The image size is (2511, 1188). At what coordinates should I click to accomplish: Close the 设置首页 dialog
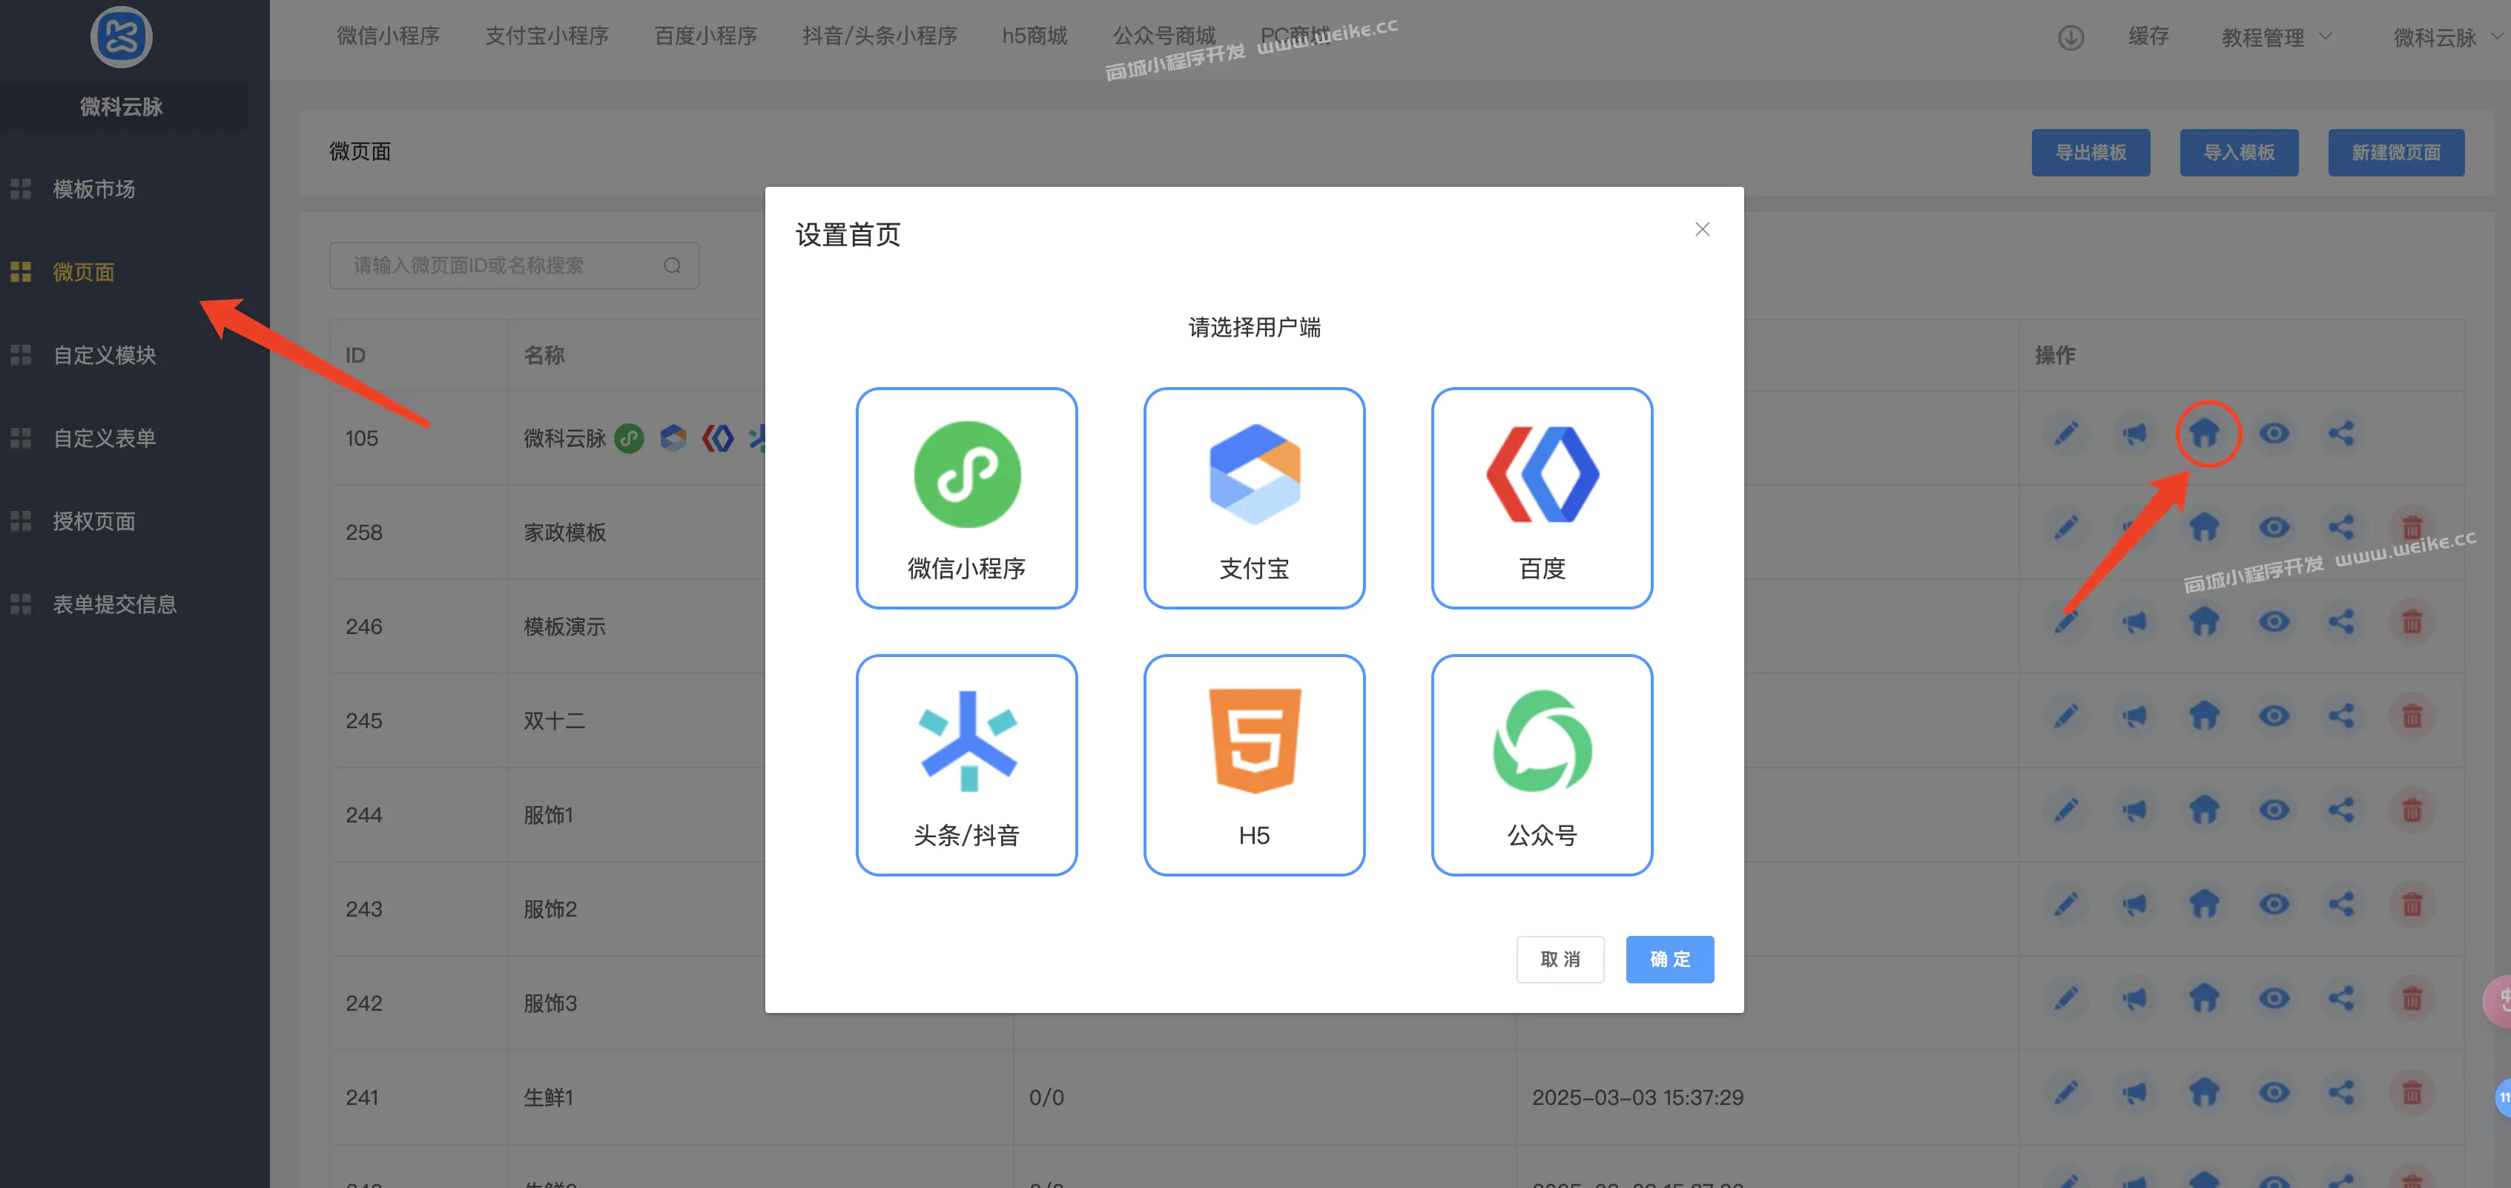(x=1702, y=229)
